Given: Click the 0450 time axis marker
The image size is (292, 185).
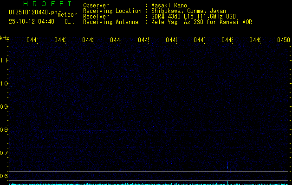Looking at the screenshot, I should pyautogui.click(x=283, y=41).
